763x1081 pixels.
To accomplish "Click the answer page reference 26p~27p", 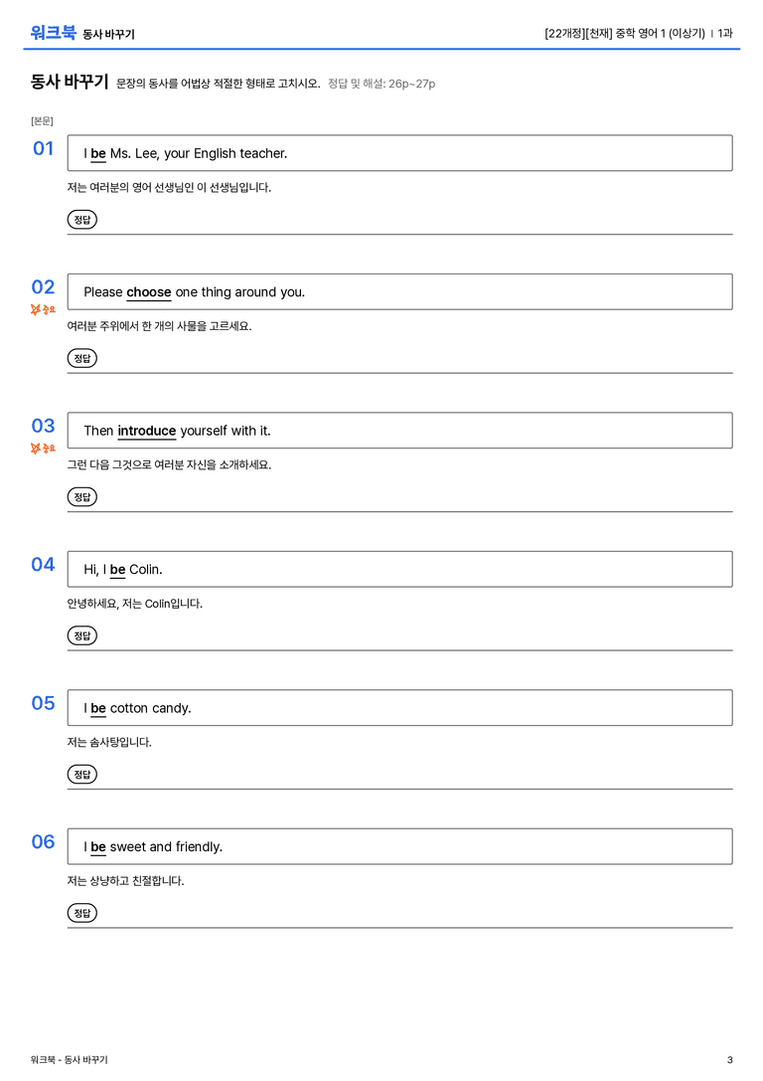I will [411, 84].
